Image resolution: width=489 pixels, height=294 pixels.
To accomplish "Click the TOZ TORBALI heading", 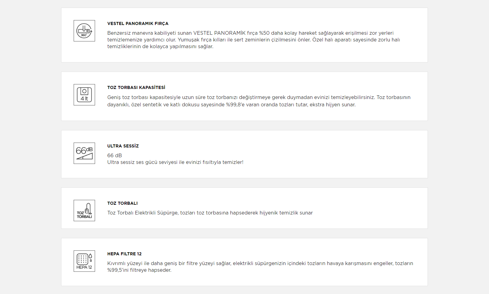I will tap(122, 203).
